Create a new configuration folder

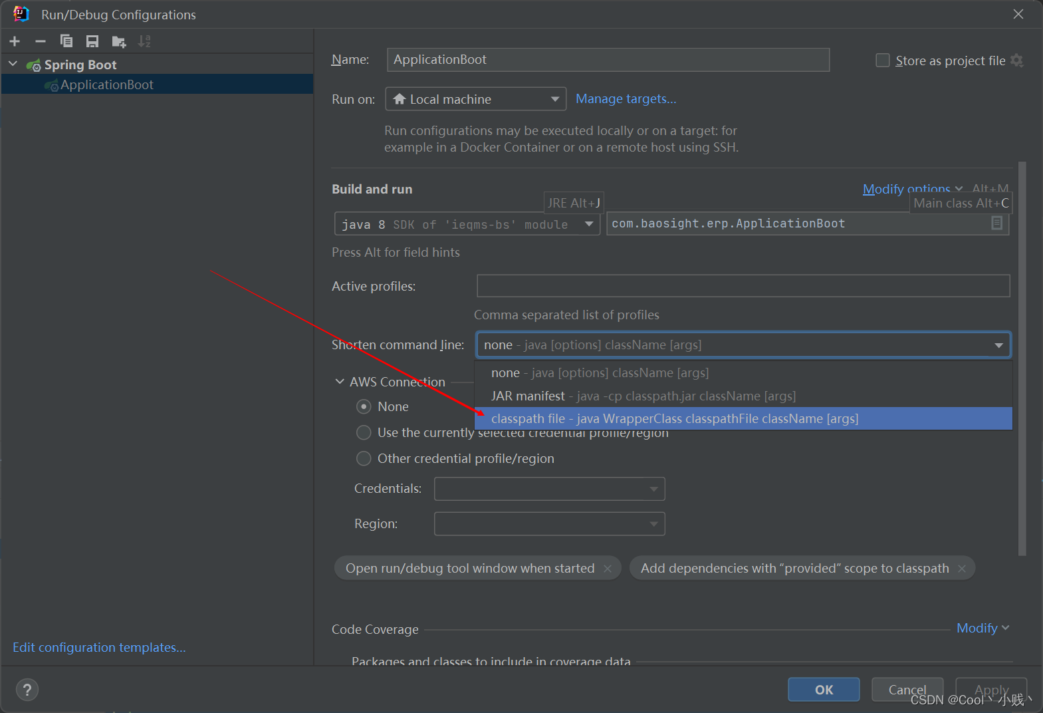pos(119,42)
